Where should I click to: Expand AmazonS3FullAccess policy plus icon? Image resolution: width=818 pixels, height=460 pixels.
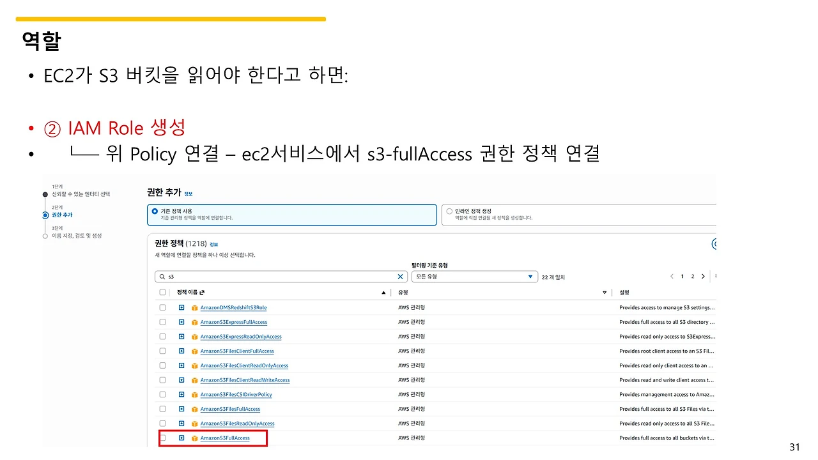181,438
